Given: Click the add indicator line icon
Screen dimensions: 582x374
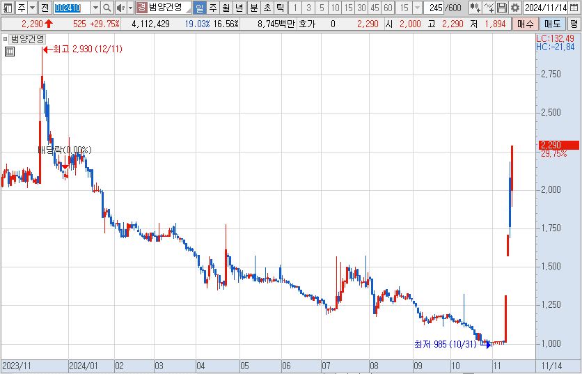Looking at the screenshot, I should (489, 8).
